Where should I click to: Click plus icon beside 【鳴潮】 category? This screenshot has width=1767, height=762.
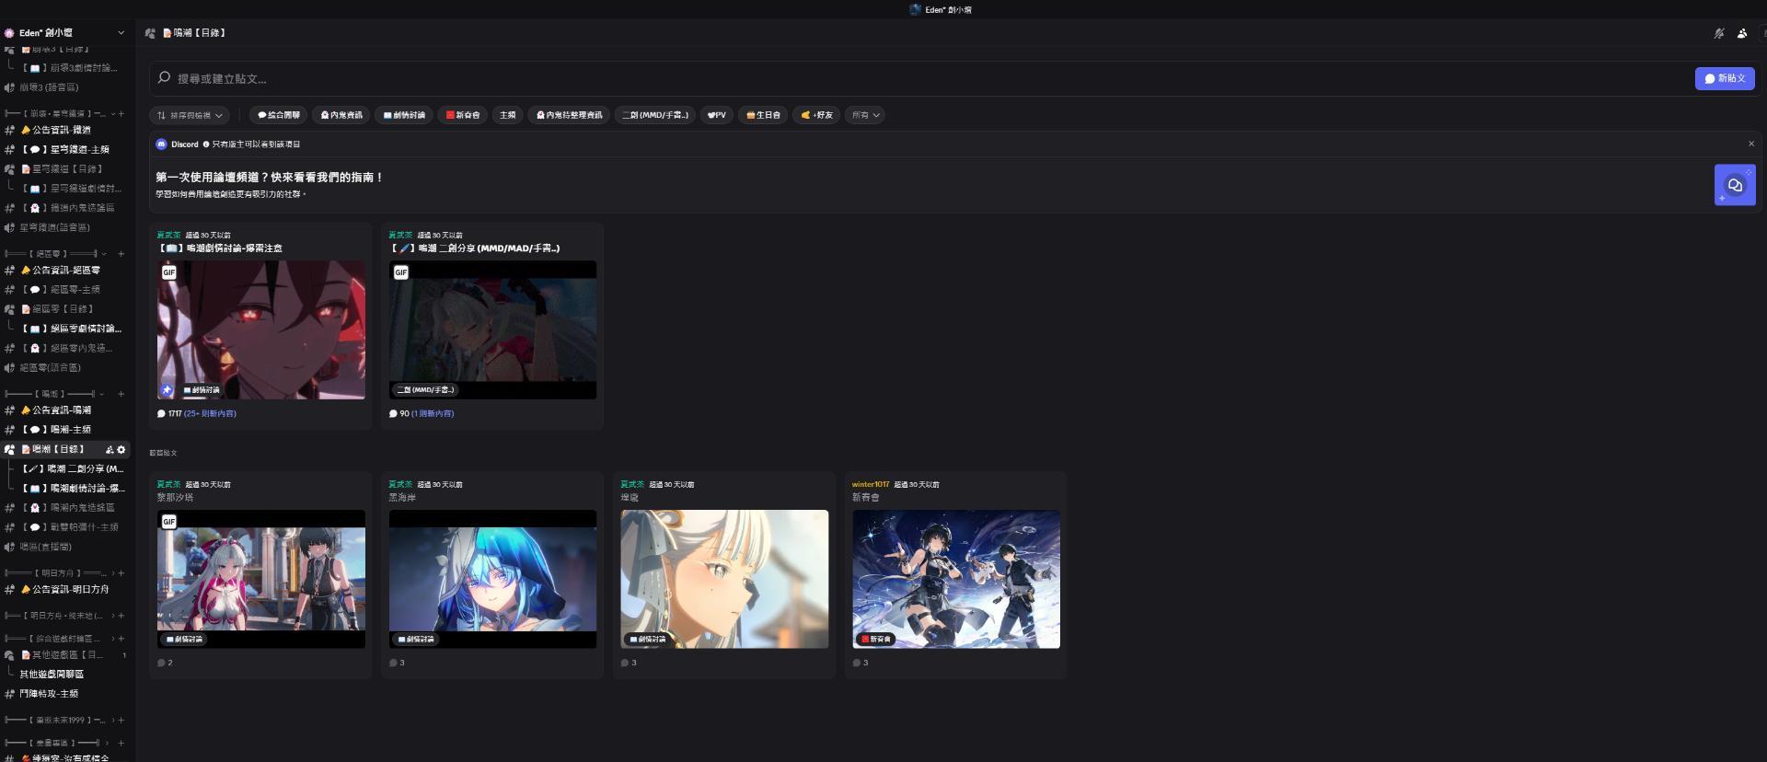(x=121, y=394)
